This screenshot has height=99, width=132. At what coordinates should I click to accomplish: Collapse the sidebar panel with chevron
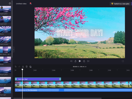coord(14,49)
